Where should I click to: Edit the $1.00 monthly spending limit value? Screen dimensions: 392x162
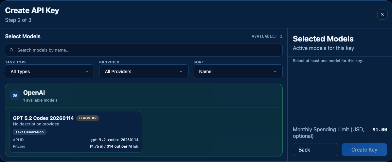coord(380,130)
